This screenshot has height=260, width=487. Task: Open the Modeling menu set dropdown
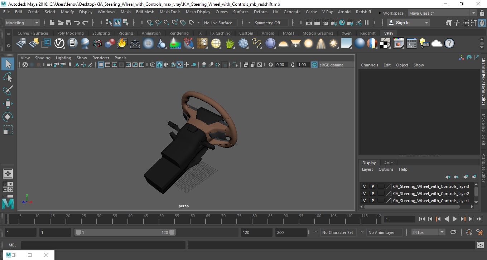point(22,22)
